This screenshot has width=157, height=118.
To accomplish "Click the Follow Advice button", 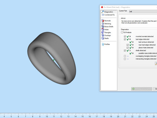I will point(142,89).
